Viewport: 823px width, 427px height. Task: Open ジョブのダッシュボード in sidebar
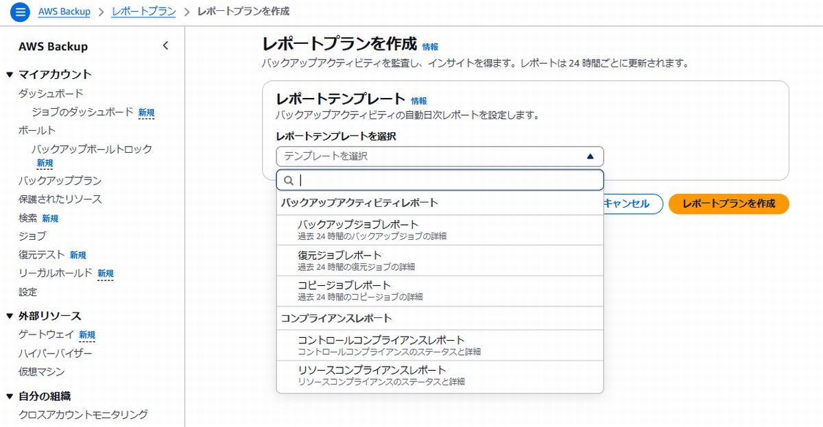pyautogui.click(x=82, y=112)
